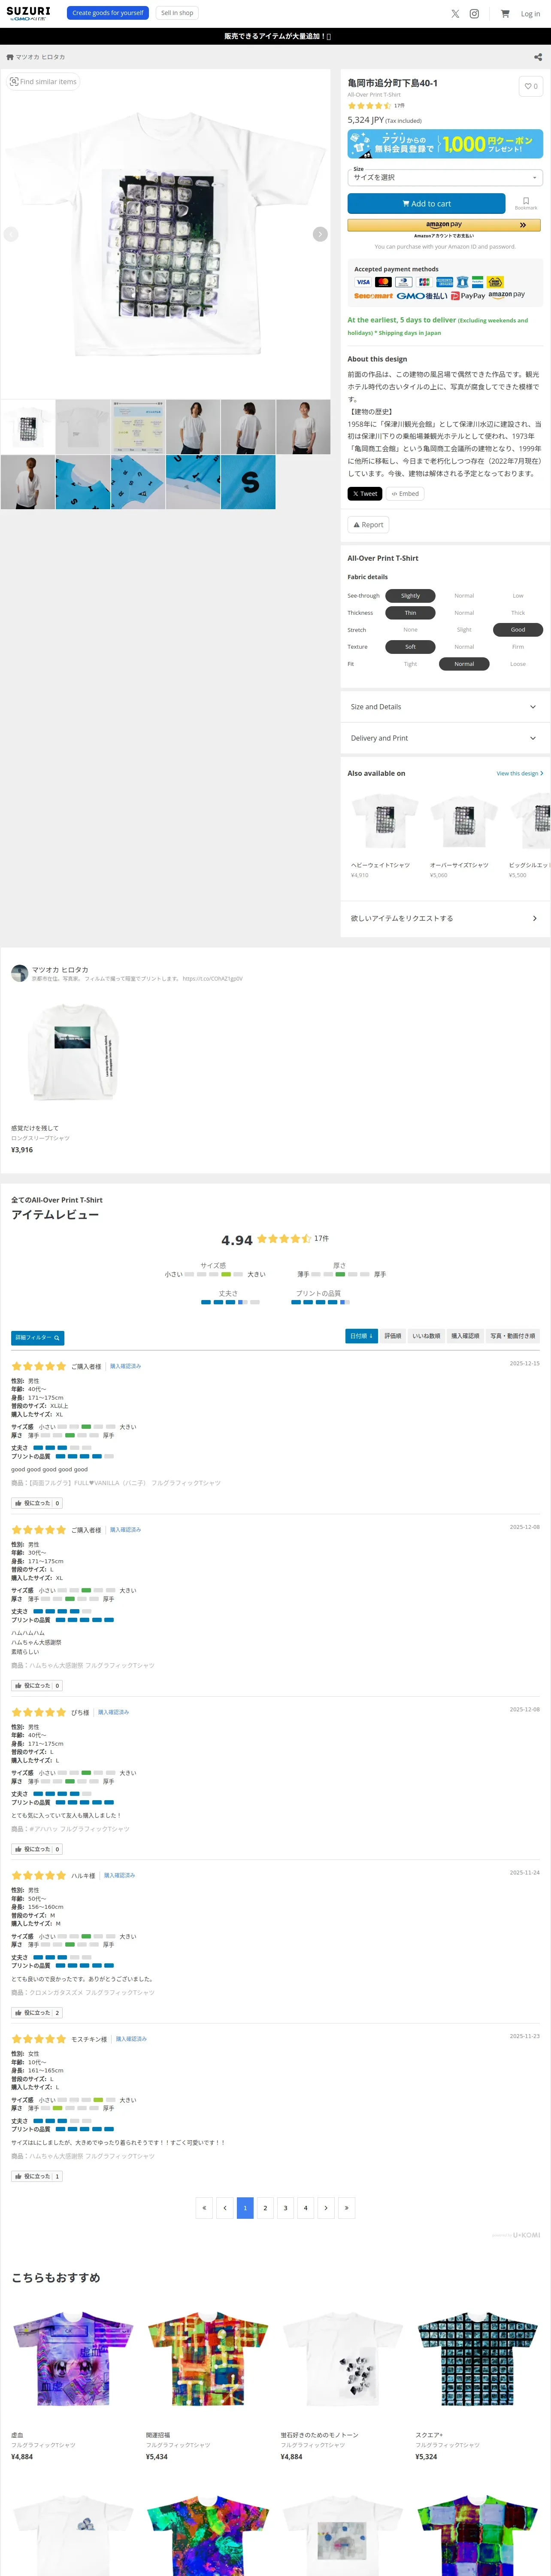Screen dimensions: 551x2576
Task: Click the Bookmark icon
Action: tap(526, 203)
